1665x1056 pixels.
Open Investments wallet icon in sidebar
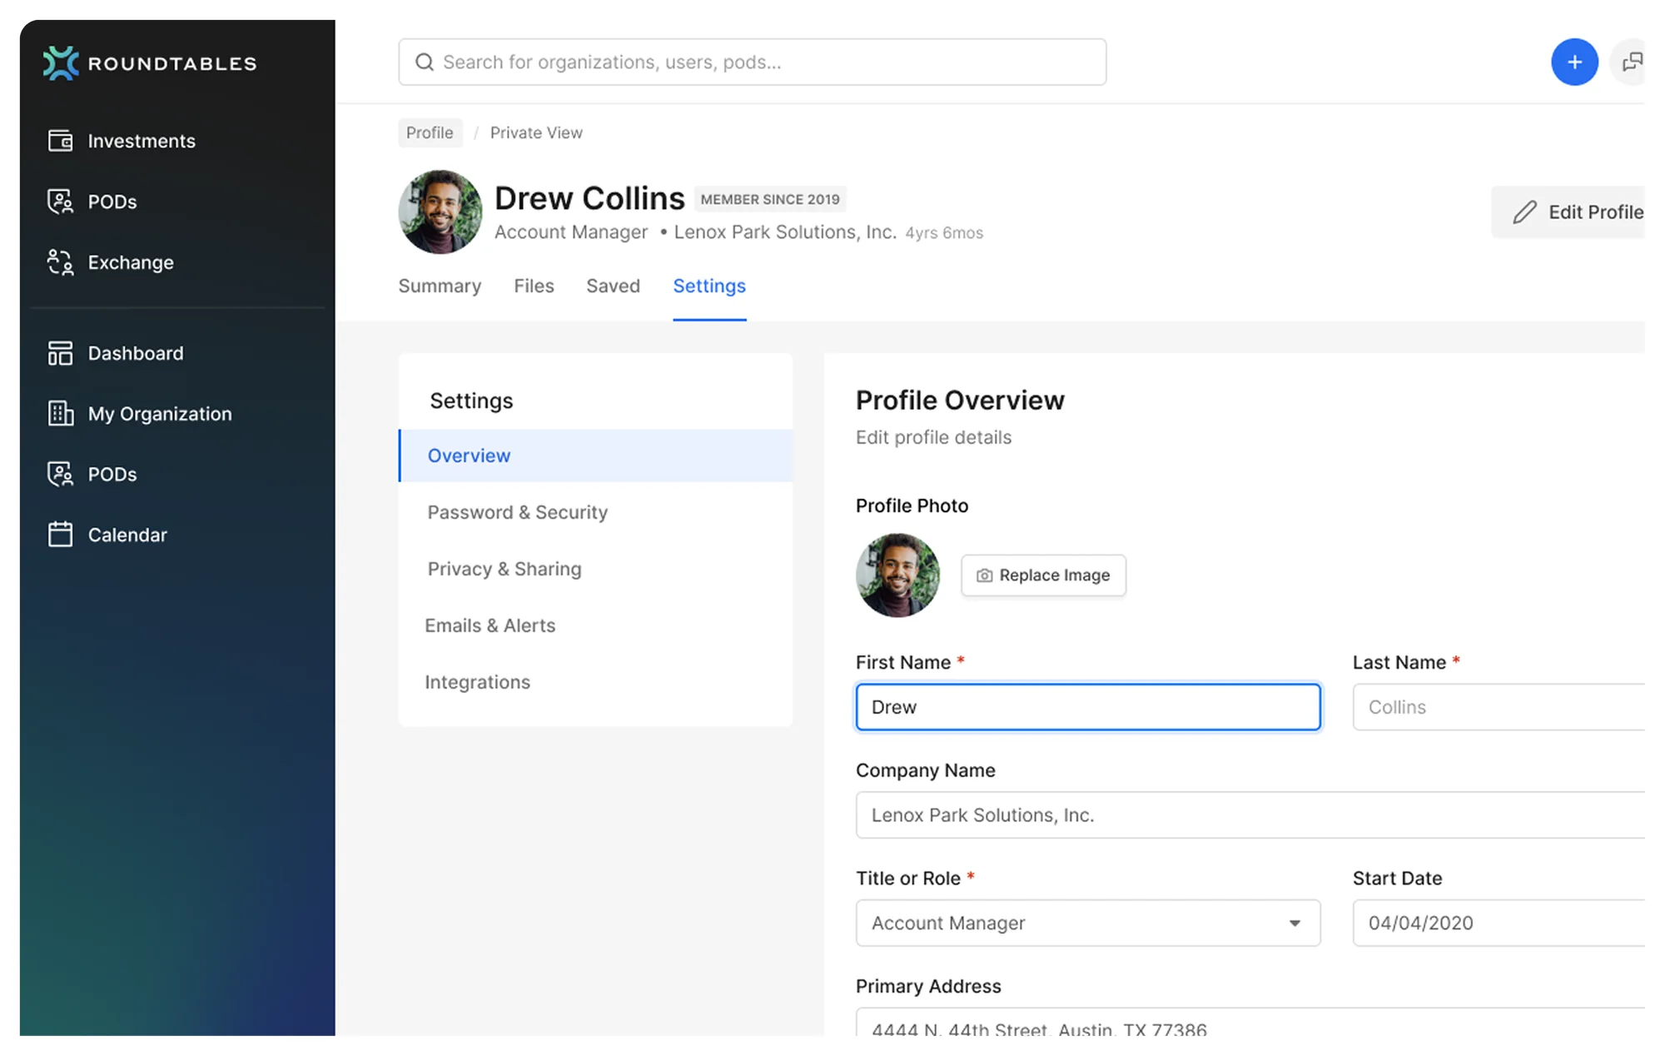tap(60, 141)
